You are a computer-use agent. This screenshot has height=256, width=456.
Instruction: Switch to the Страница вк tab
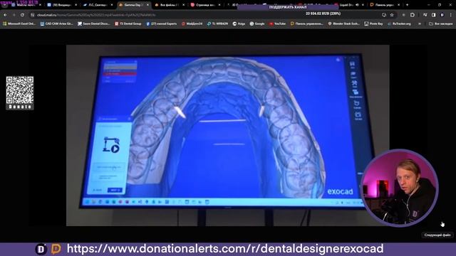206,5
